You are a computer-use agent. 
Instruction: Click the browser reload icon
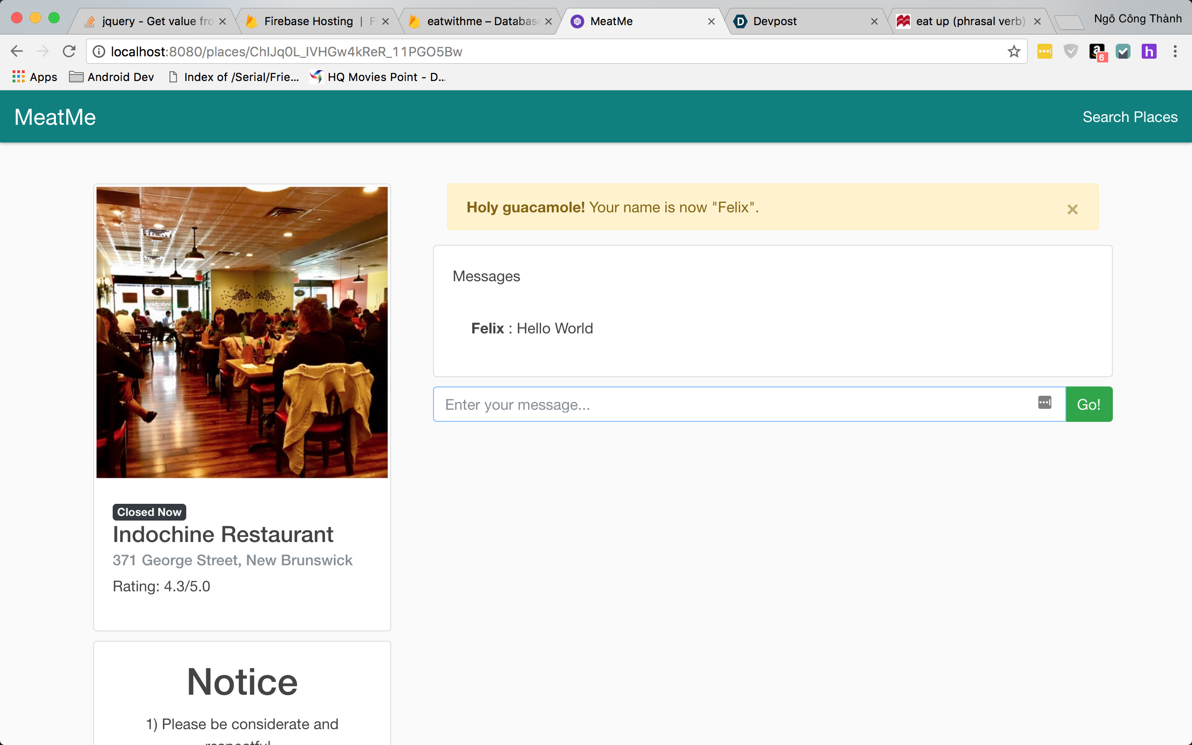pos(69,51)
